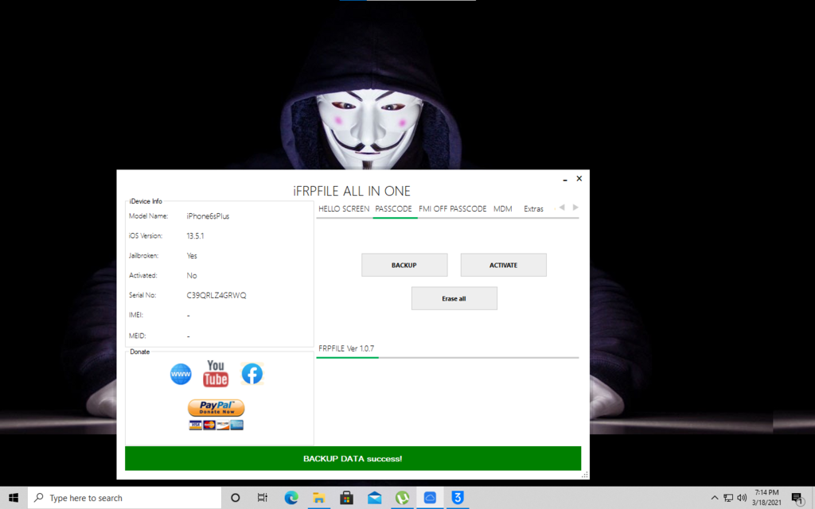
Task: Open the volume control tray icon
Action: pyautogui.click(x=742, y=498)
